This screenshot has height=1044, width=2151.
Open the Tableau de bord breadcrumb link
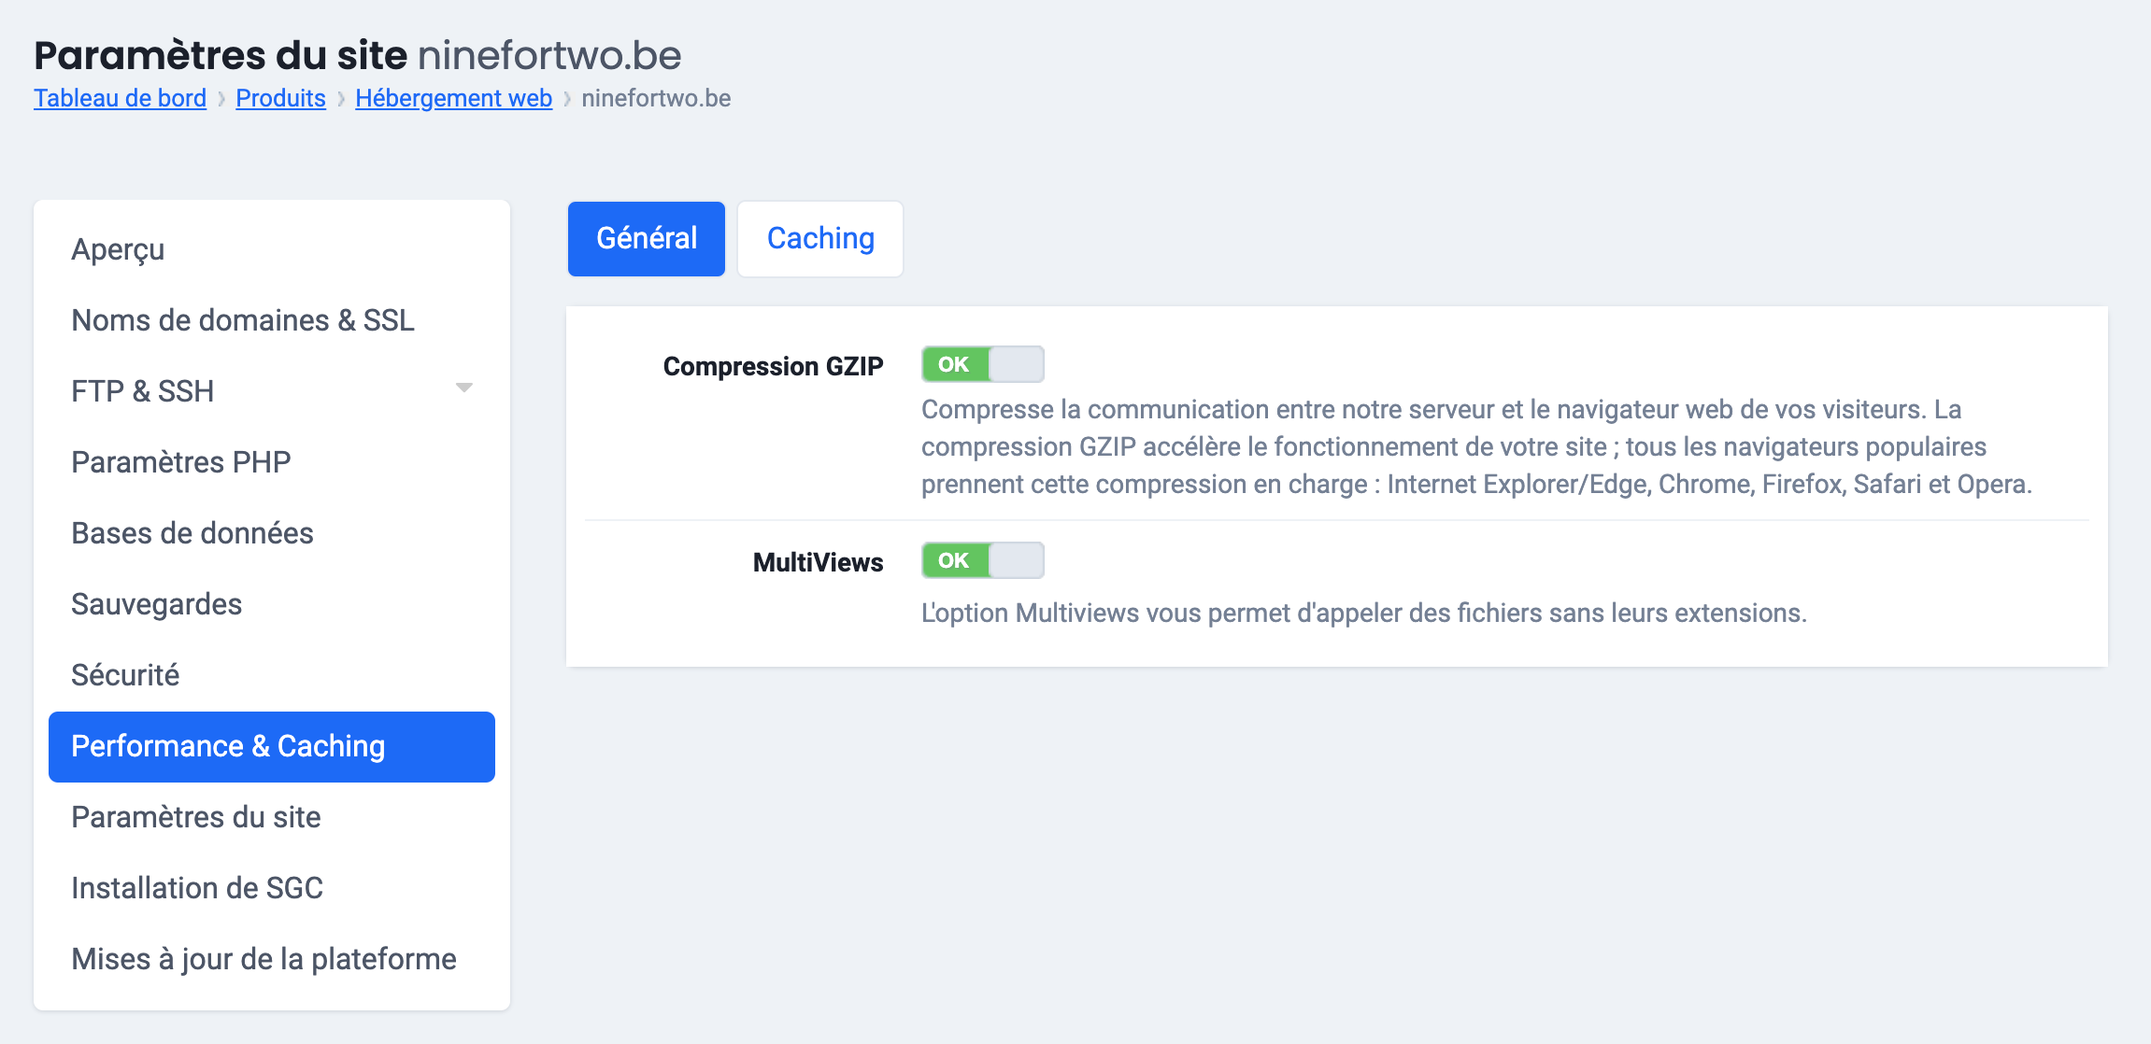tap(120, 98)
